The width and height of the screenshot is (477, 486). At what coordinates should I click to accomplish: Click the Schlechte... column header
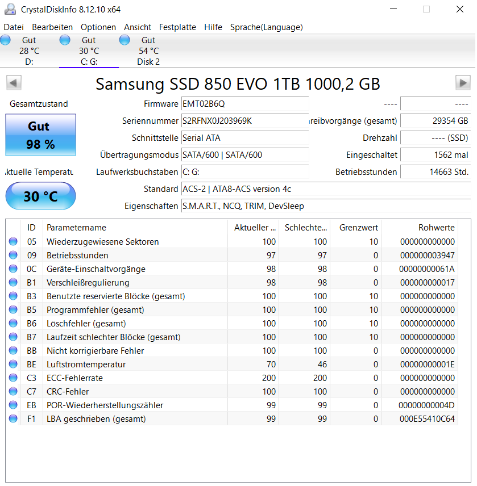tap(304, 228)
